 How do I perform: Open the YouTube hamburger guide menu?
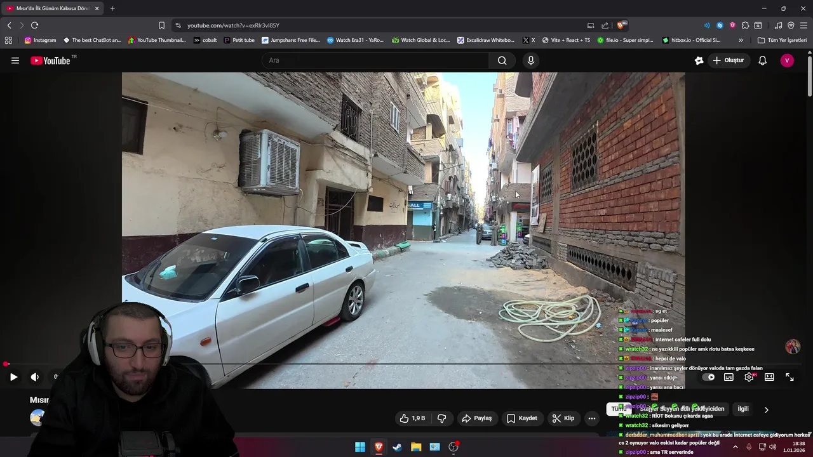pyautogui.click(x=15, y=60)
